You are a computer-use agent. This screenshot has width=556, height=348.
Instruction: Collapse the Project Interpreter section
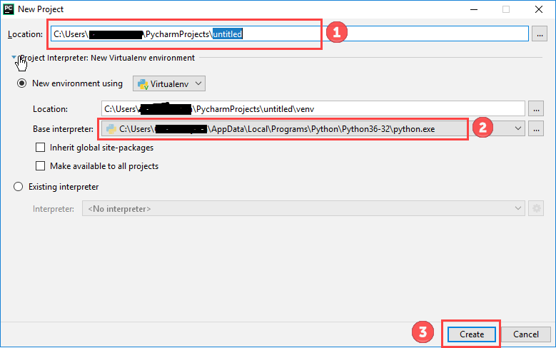tap(14, 57)
